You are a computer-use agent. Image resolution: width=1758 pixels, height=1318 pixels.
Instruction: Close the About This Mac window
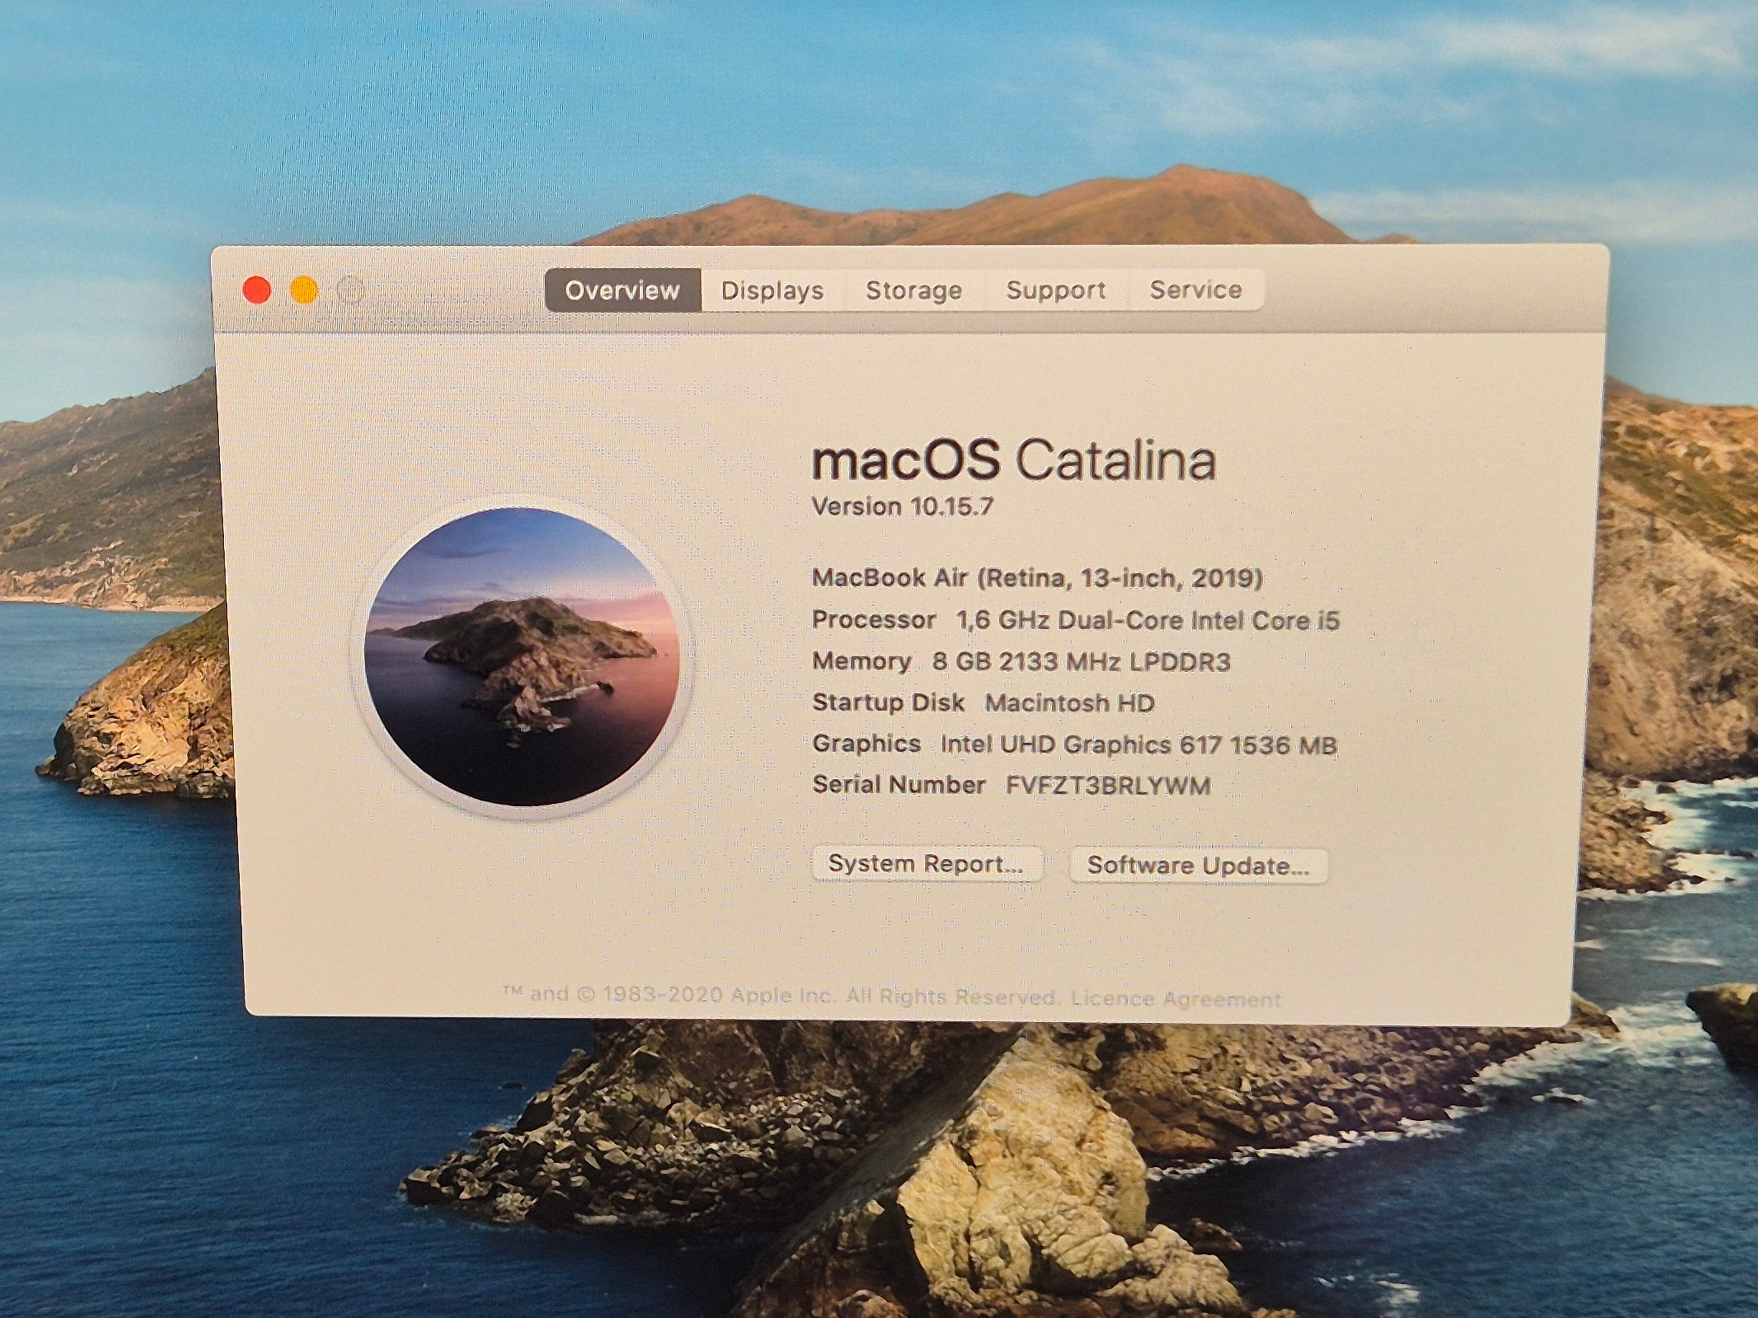pos(257,290)
